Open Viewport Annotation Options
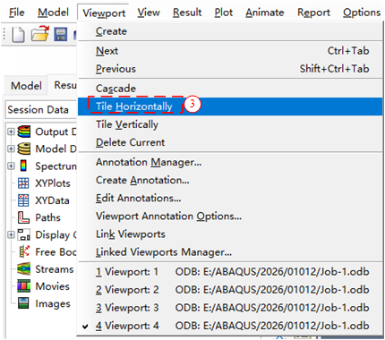Viewport: 385px width, 340px height. tap(230, 216)
